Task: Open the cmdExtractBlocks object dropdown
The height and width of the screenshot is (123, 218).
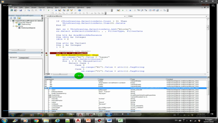Action: (x=125, y=16)
